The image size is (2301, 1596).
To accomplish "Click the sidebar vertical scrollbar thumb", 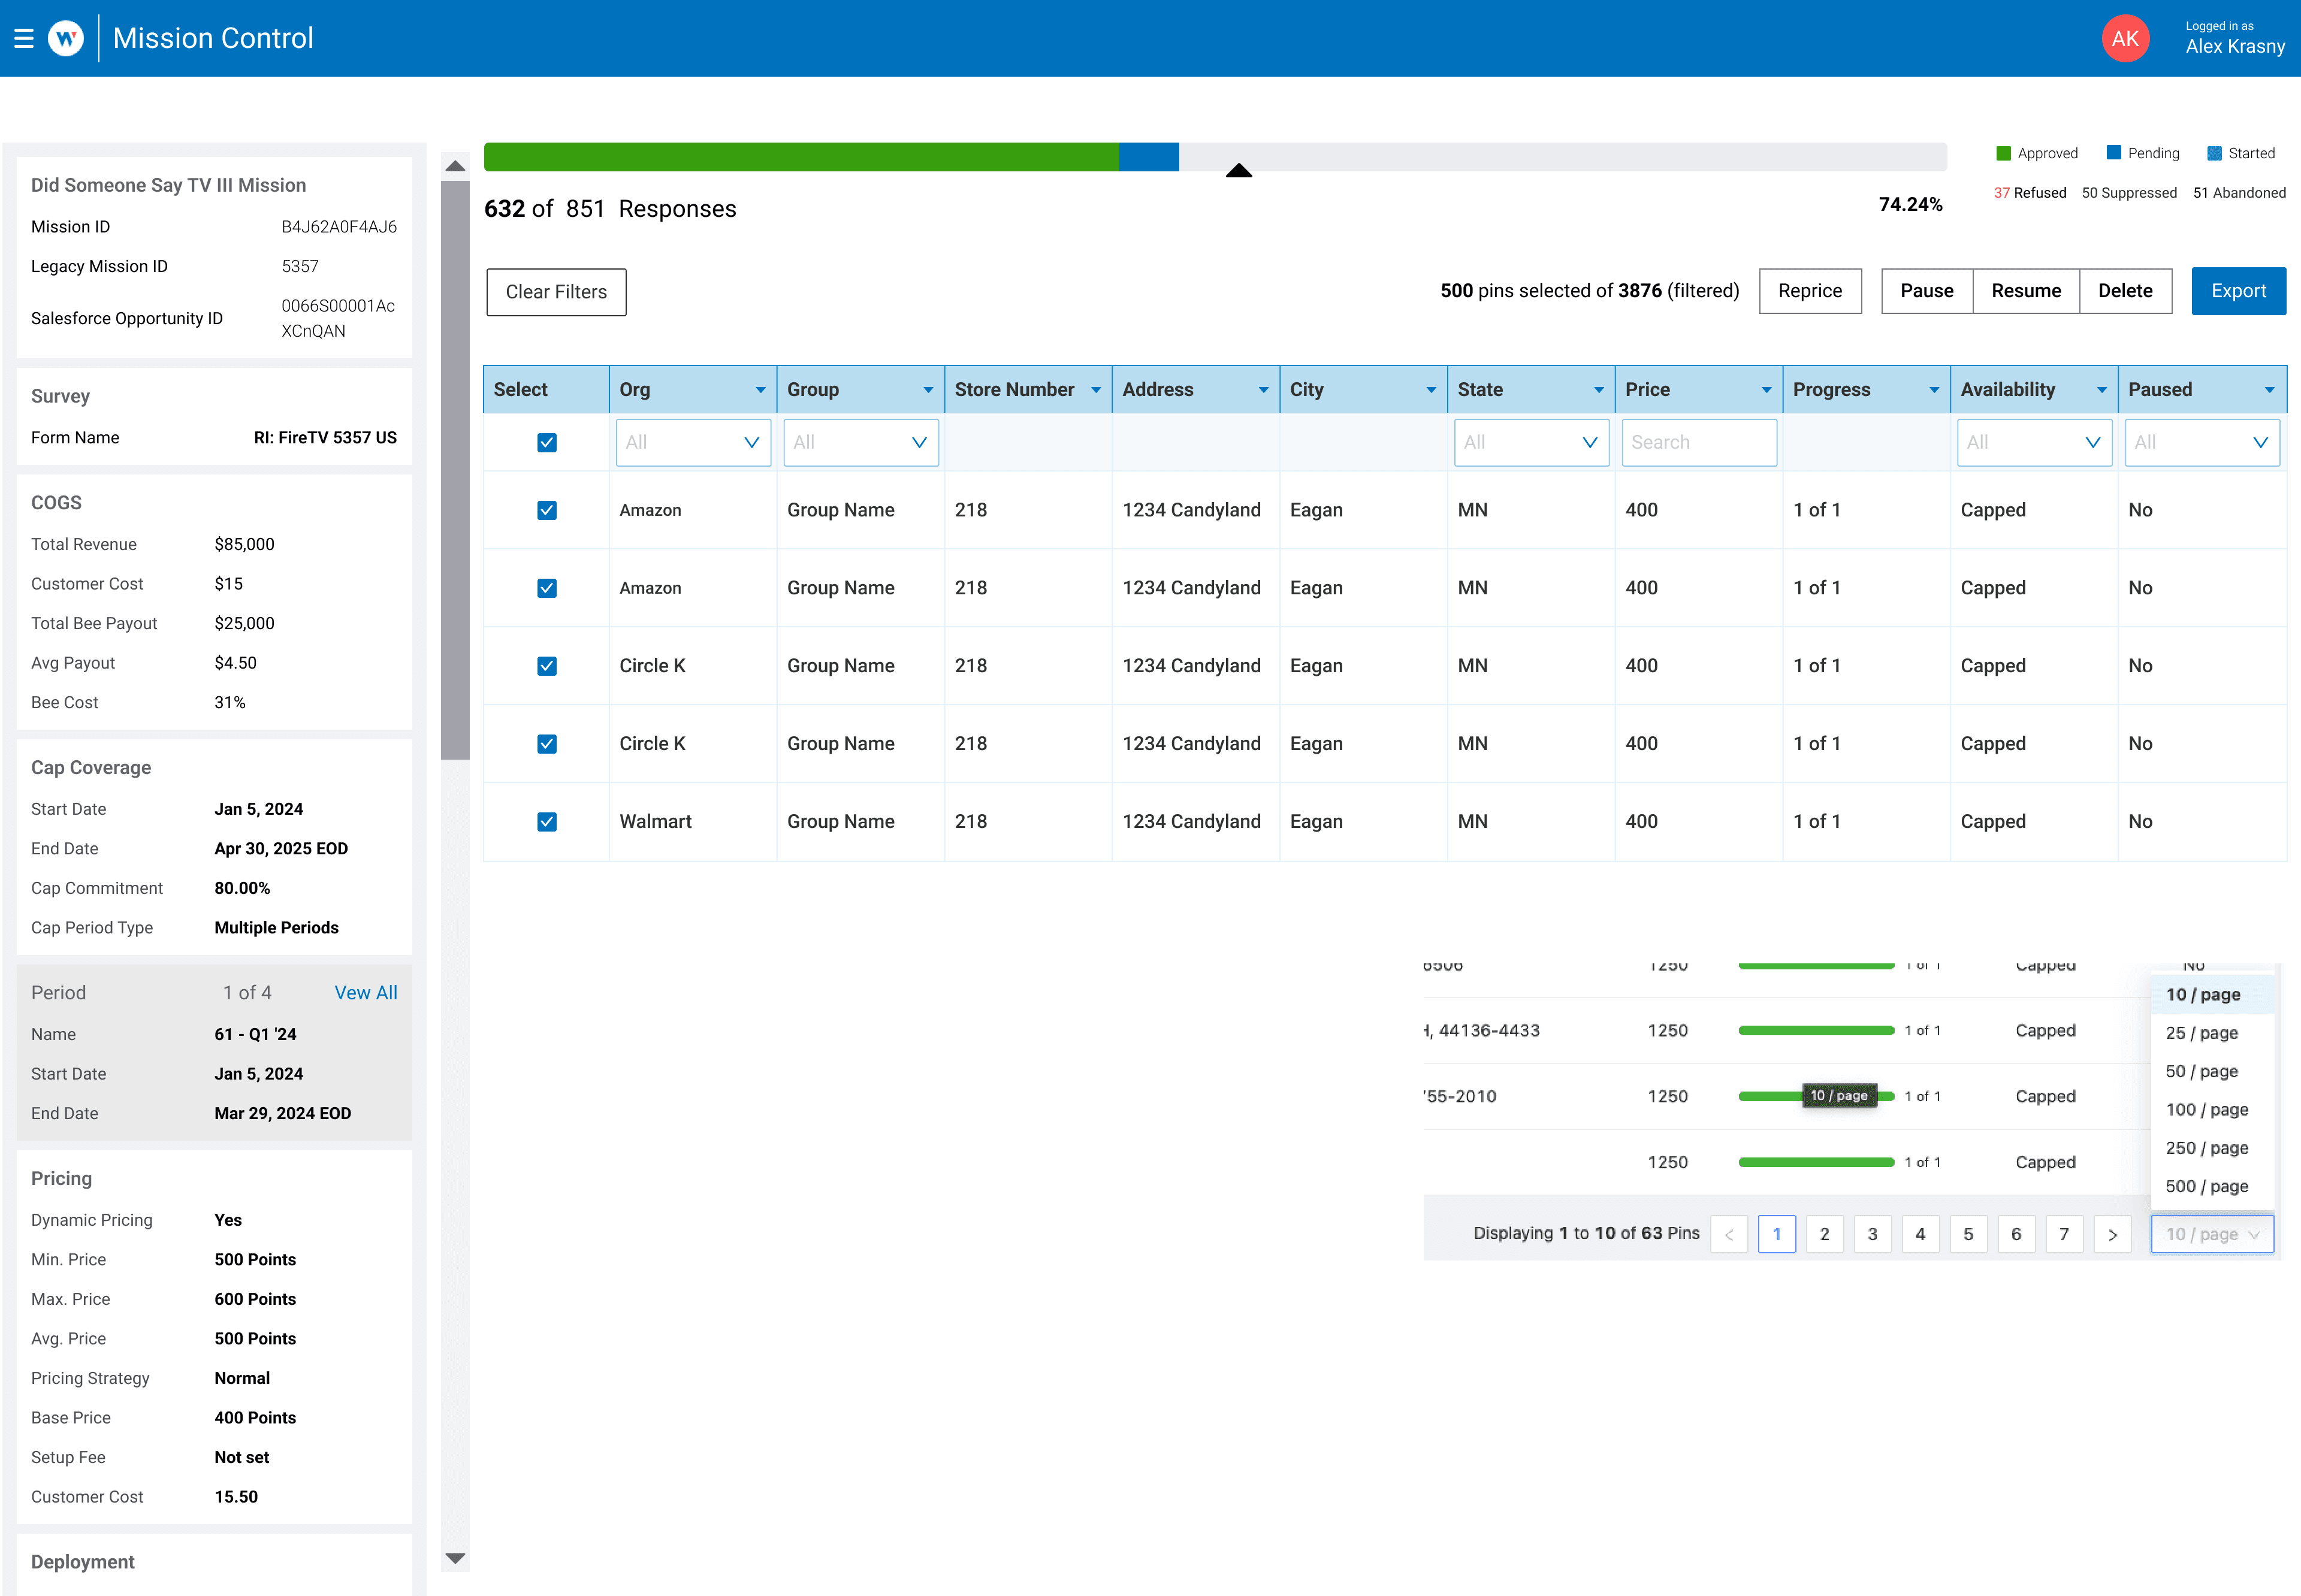I will pyautogui.click(x=455, y=470).
